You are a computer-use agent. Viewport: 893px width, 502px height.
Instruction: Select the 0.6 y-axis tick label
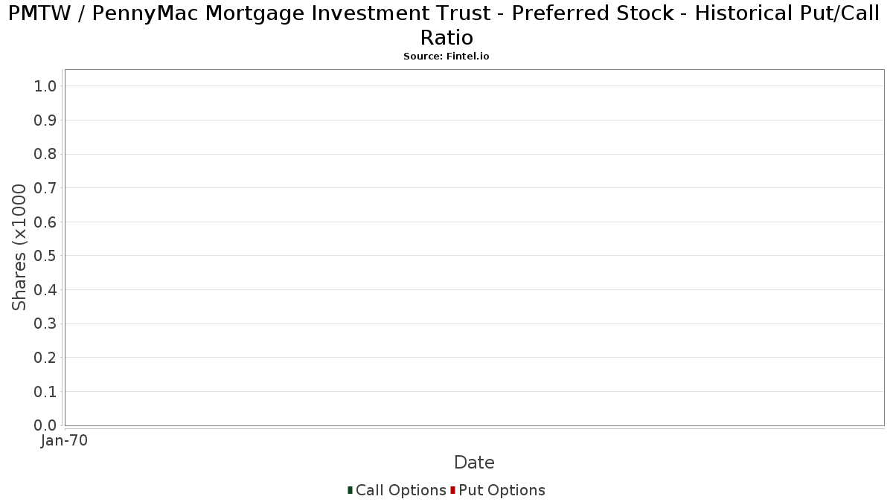(x=45, y=222)
